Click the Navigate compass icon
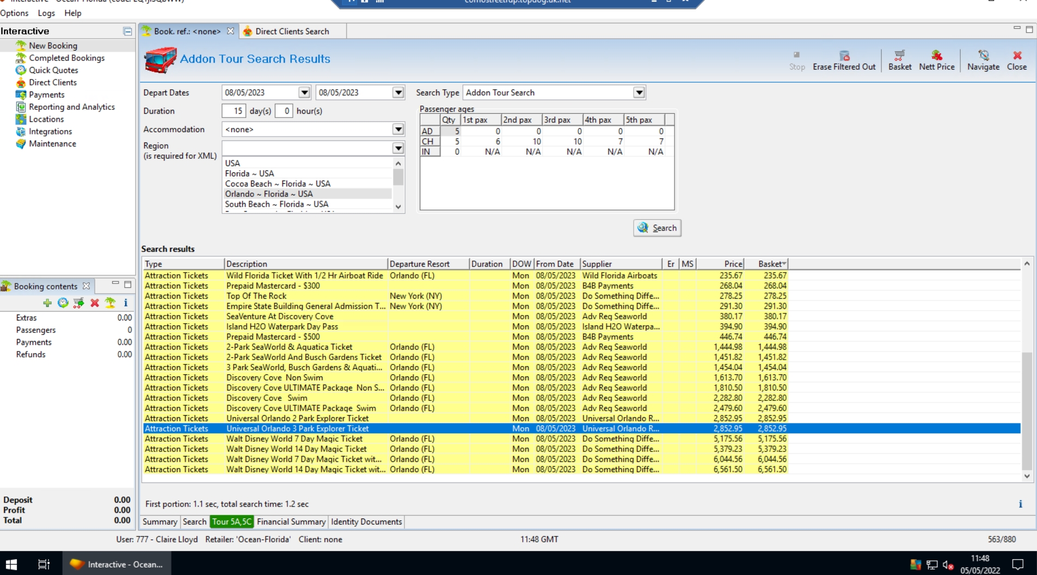The image size is (1037, 575). point(983,55)
